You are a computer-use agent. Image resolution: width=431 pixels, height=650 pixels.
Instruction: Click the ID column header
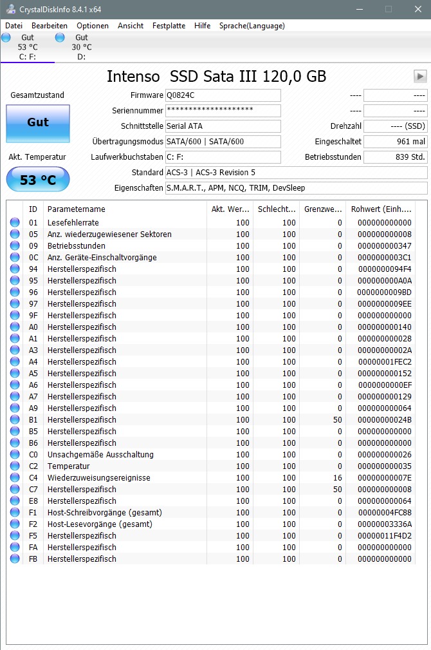tap(33, 209)
